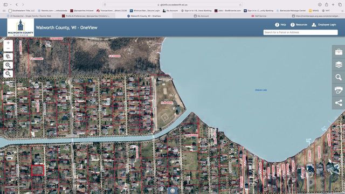Click the lakeside park parcel label
The width and height of the screenshot is (345, 194).
point(167,103)
